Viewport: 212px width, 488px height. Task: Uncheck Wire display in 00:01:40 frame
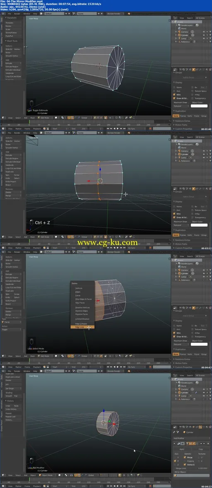tap(174, 94)
